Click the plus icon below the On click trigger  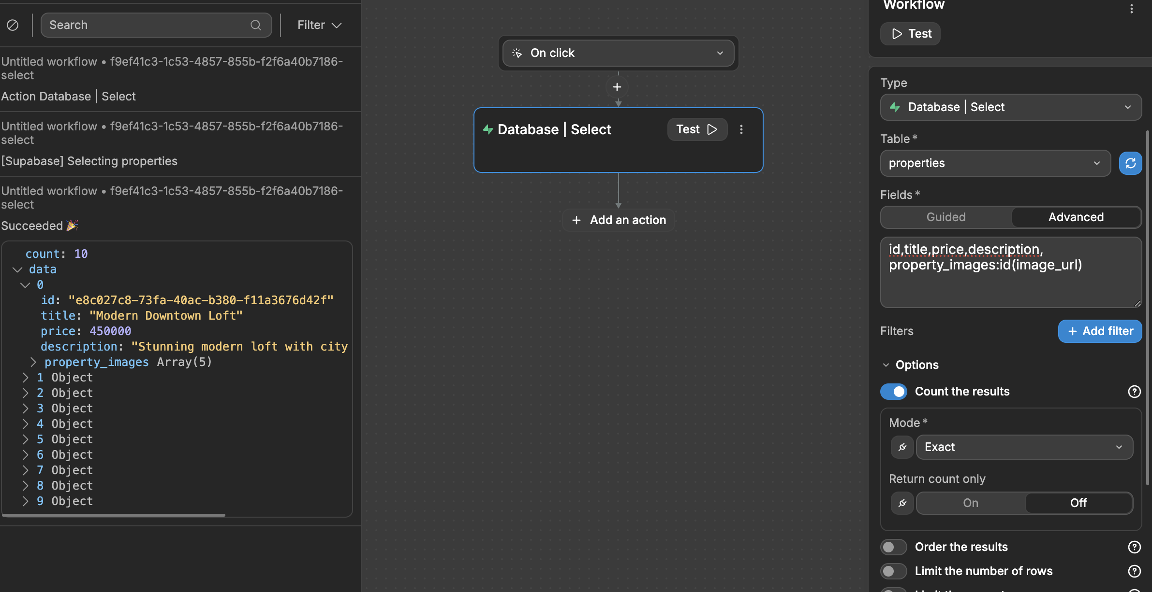click(618, 87)
